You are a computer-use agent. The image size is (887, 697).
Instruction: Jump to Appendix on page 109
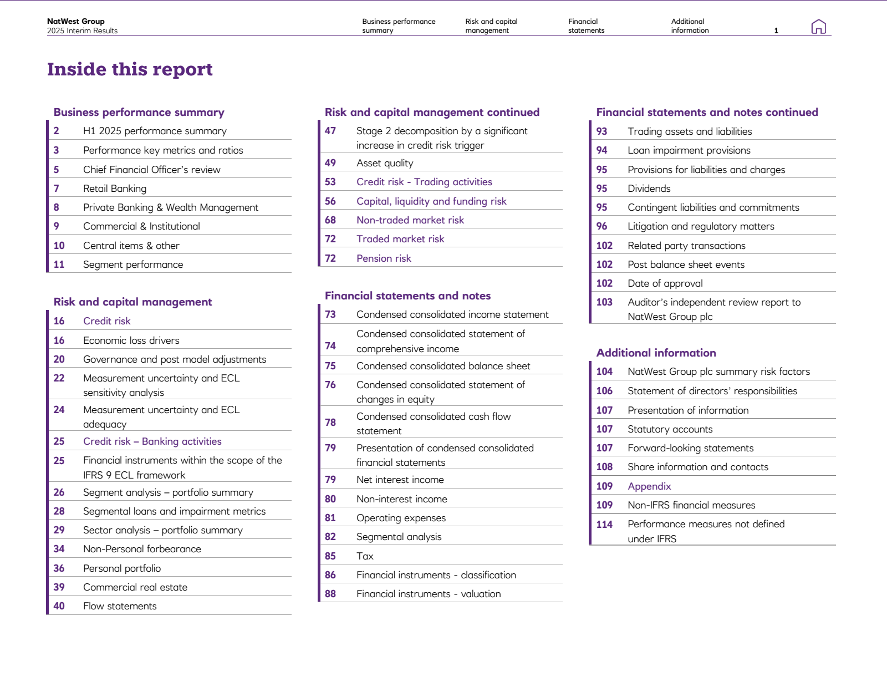(649, 486)
